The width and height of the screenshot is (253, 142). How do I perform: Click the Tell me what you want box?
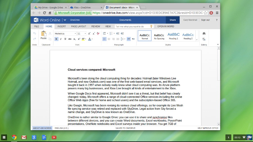pos(132,26)
